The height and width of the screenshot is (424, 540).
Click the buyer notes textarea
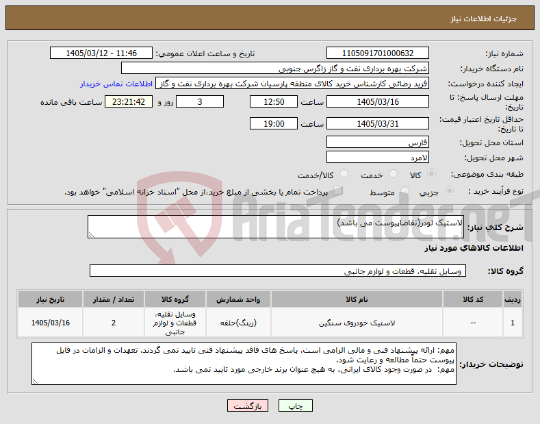(244, 364)
